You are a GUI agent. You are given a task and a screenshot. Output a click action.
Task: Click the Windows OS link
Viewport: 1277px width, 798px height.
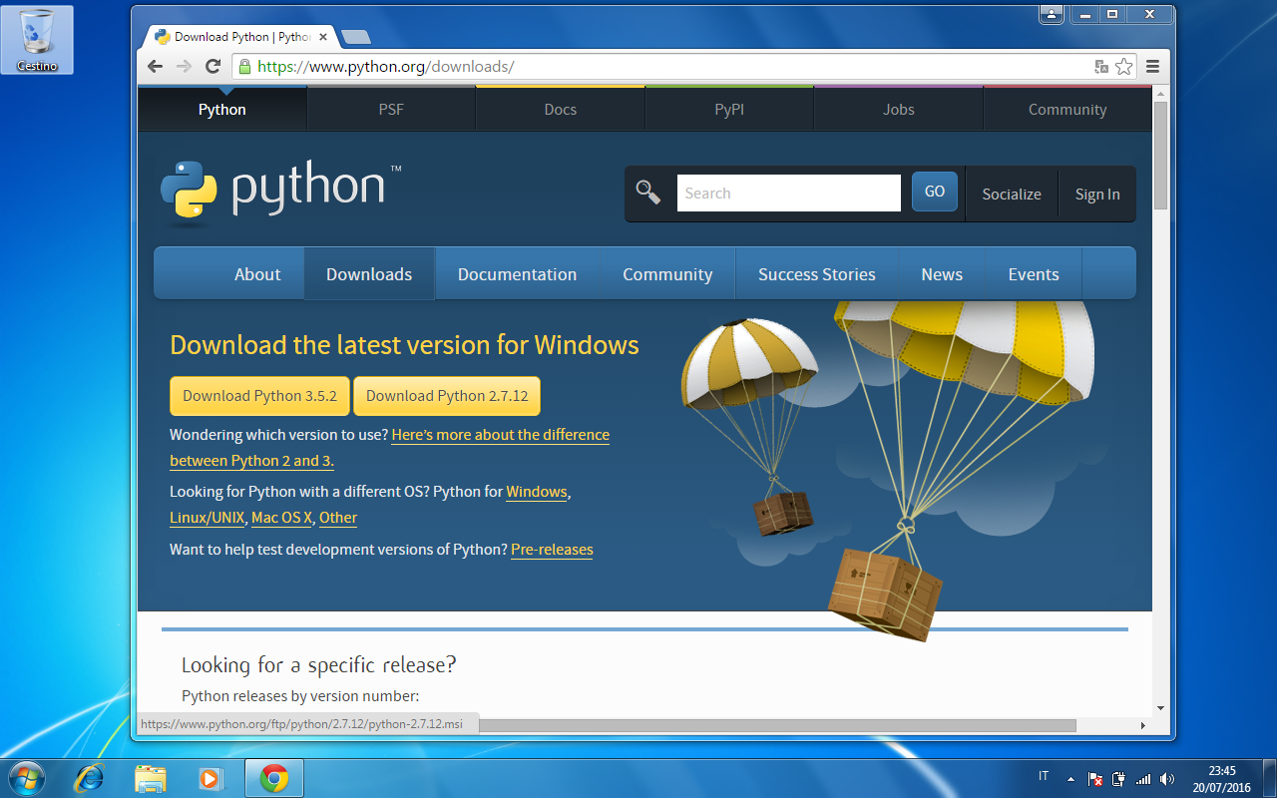pyautogui.click(x=537, y=492)
